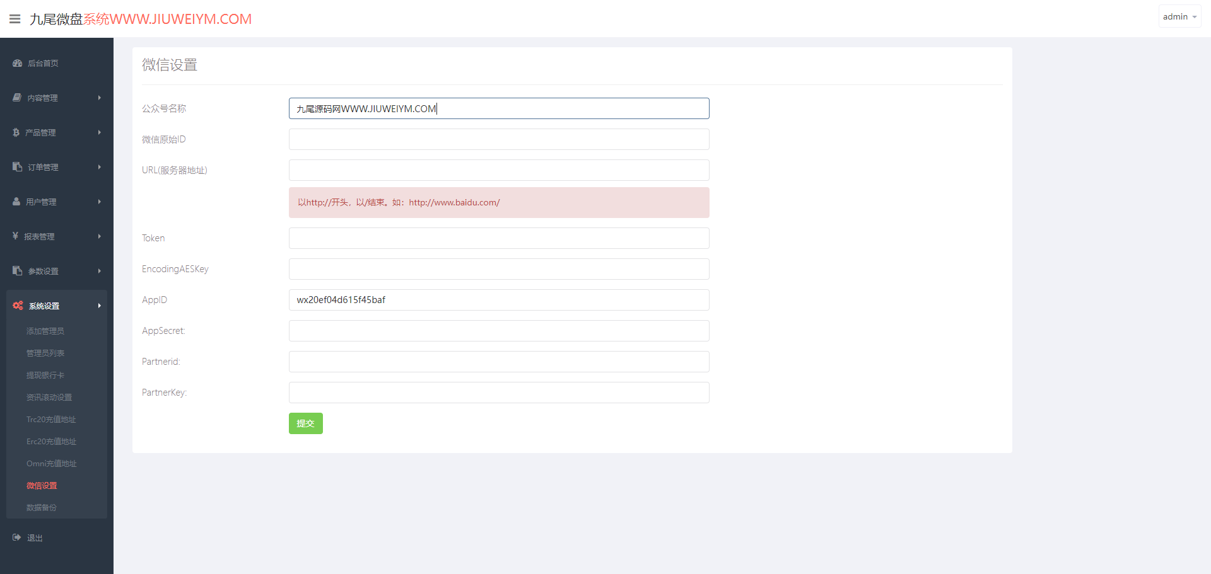
Task: Click 退出 logout link
Action: pyautogui.click(x=35, y=537)
